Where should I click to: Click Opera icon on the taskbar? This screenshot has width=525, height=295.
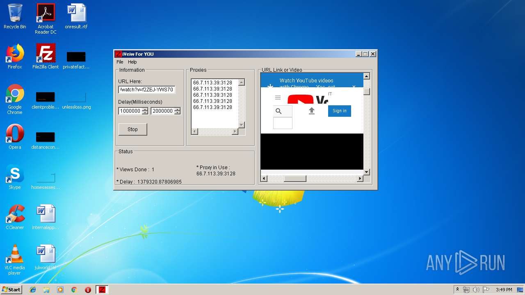tap(88, 290)
